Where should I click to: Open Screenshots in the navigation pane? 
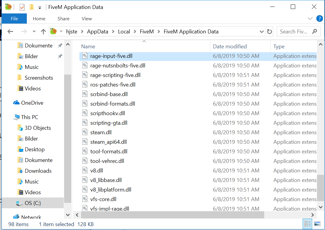(x=39, y=78)
